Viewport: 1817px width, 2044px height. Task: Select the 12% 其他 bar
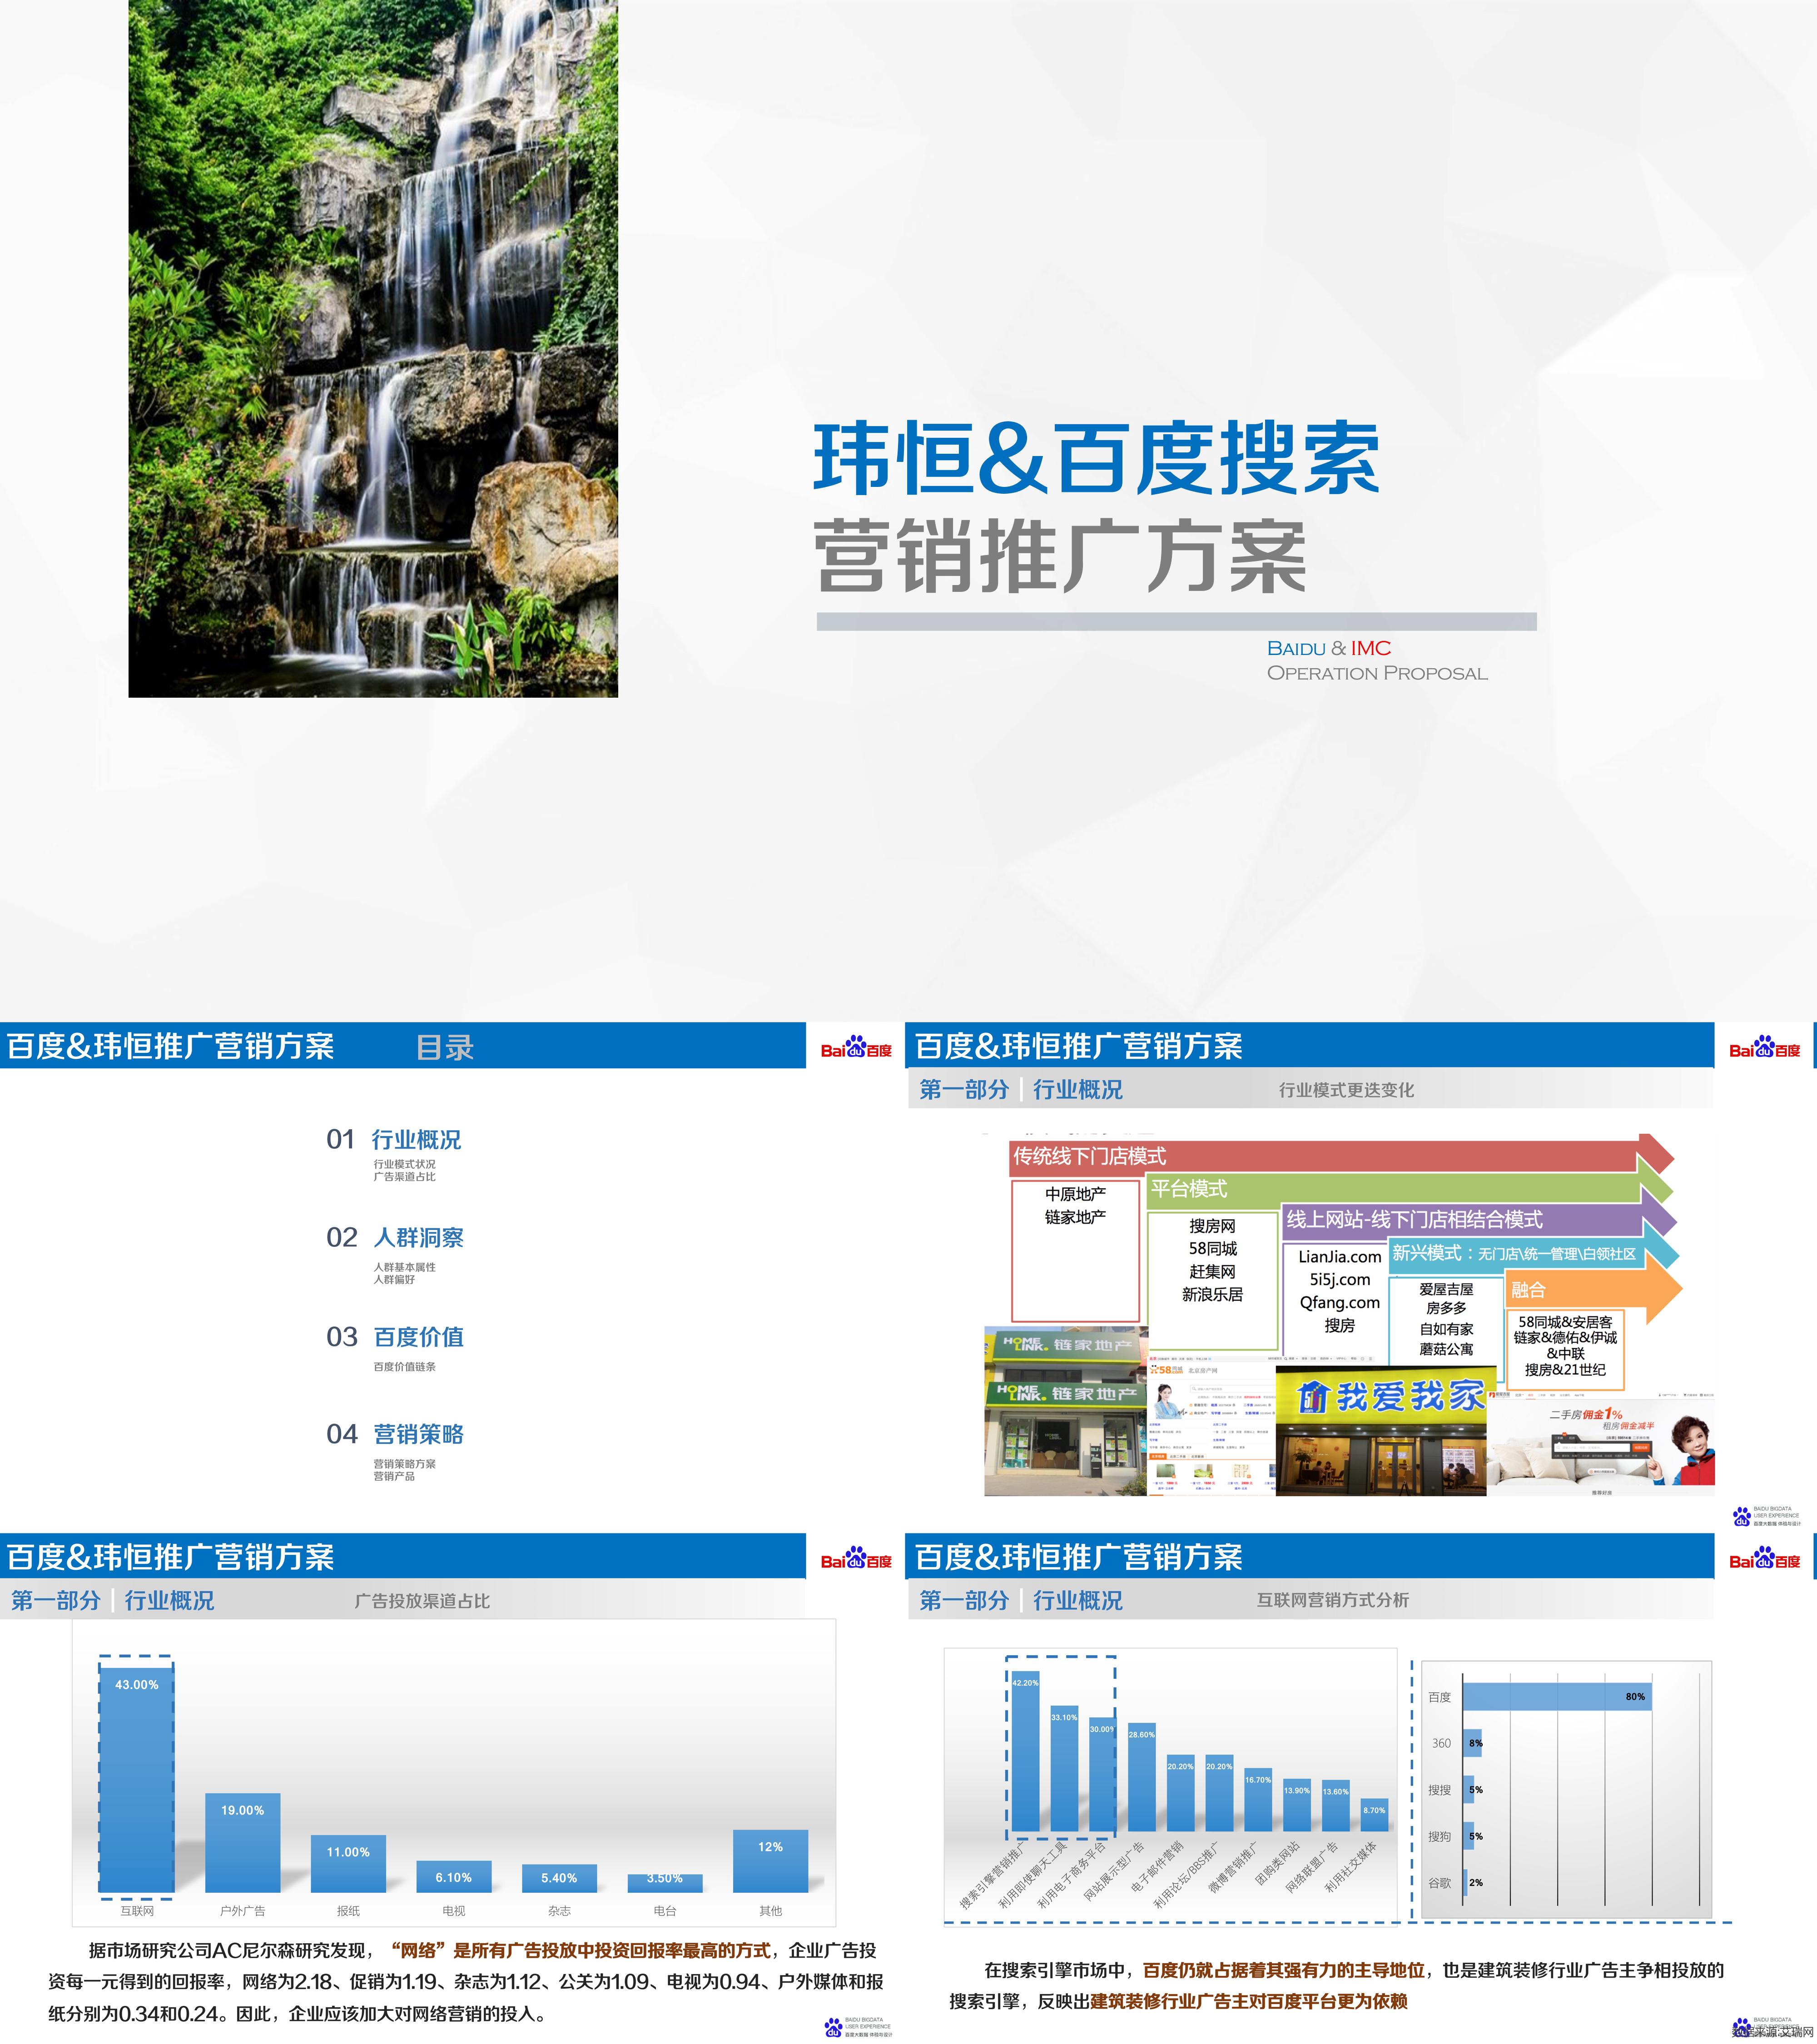pos(770,1861)
